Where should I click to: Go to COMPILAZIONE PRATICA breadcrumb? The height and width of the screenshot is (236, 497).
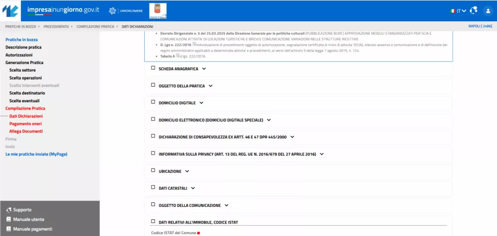click(95, 27)
